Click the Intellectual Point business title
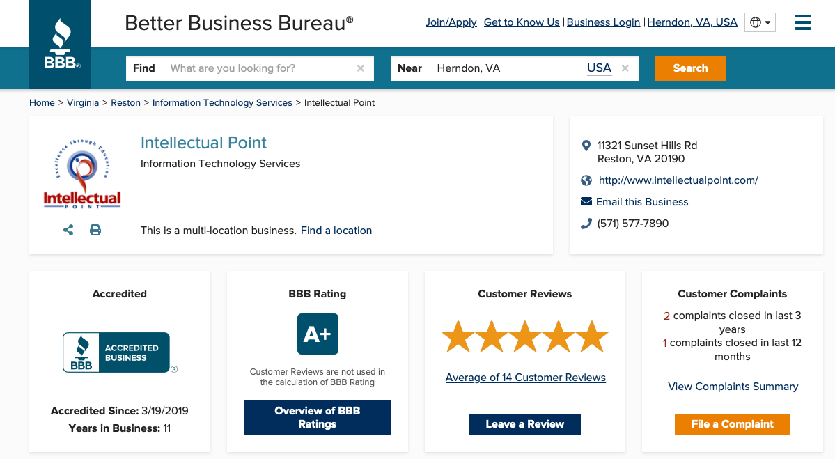Screen dimensions: 835x459 203,143
